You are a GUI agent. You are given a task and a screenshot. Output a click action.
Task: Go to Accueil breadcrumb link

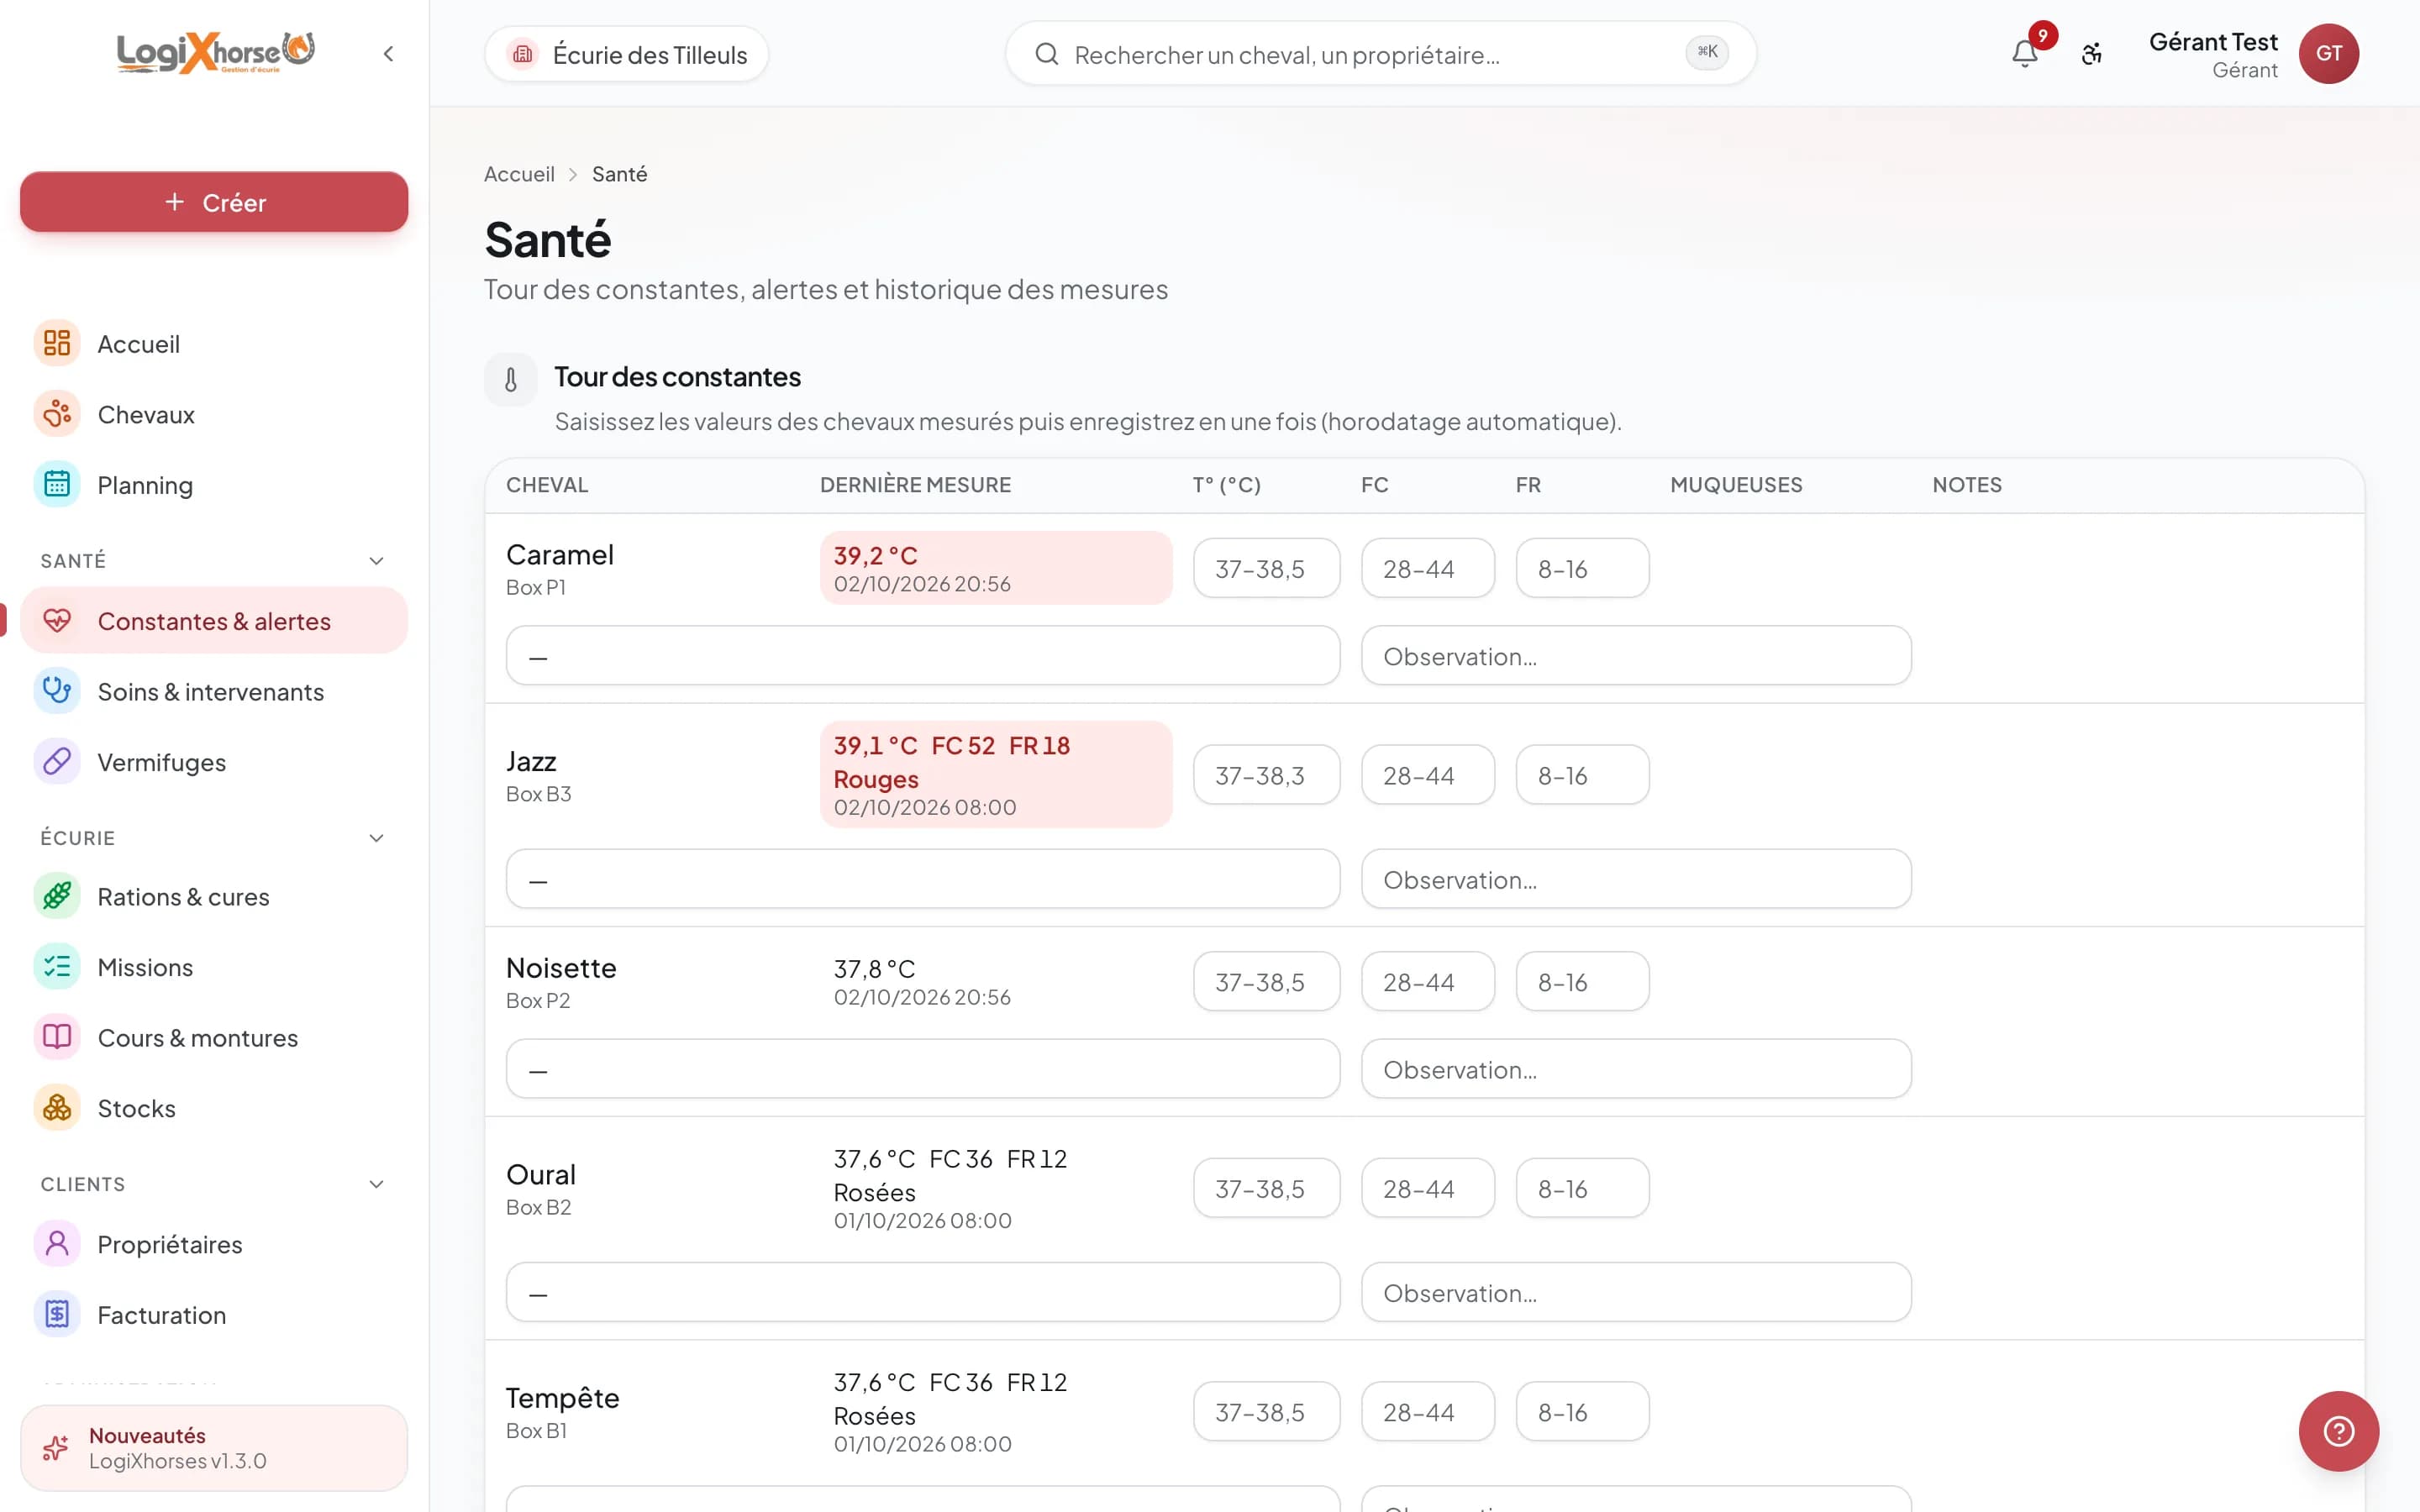(519, 174)
